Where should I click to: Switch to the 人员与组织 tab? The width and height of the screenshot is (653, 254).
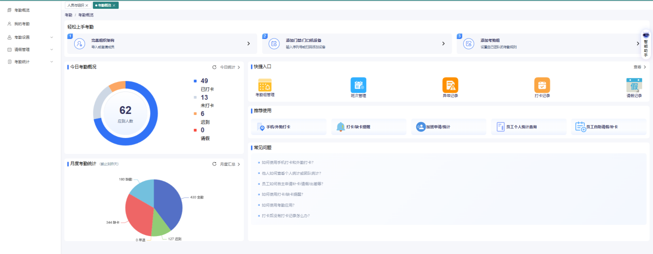pyautogui.click(x=76, y=5)
